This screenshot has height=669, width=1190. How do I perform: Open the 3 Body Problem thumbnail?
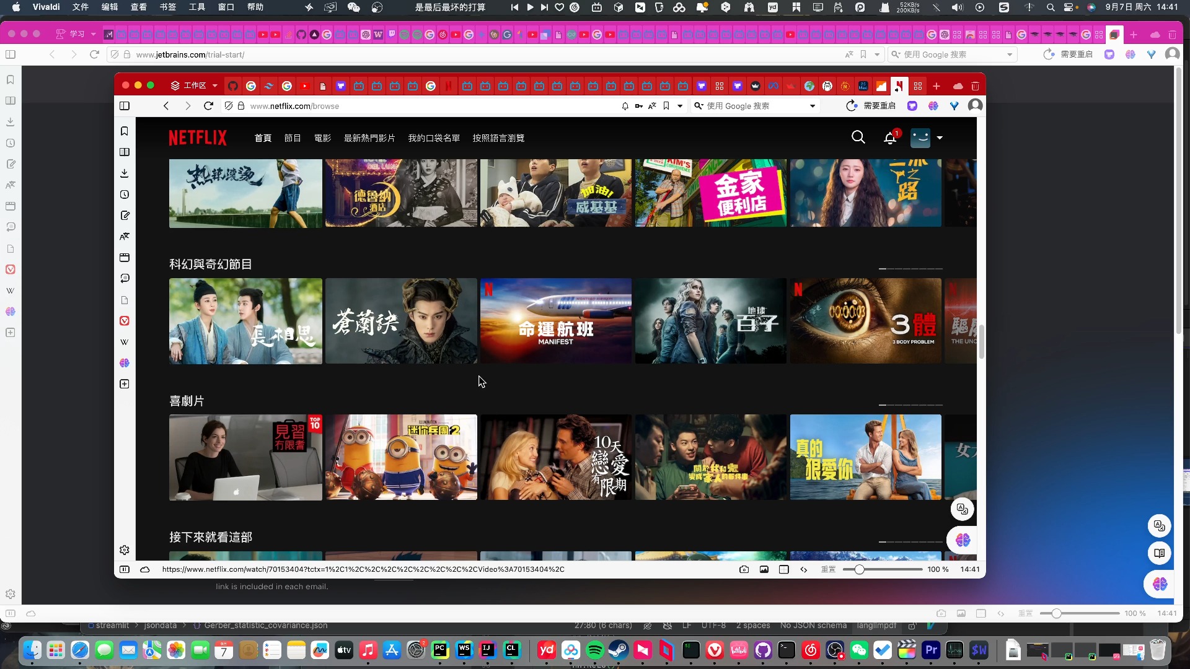pyautogui.click(x=866, y=321)
